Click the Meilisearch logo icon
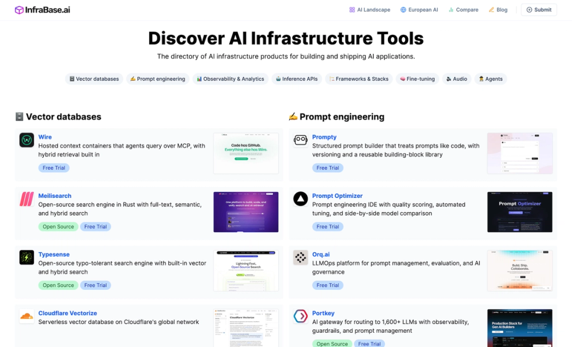This screenshot has height=347, width=572. click(27, 199)
